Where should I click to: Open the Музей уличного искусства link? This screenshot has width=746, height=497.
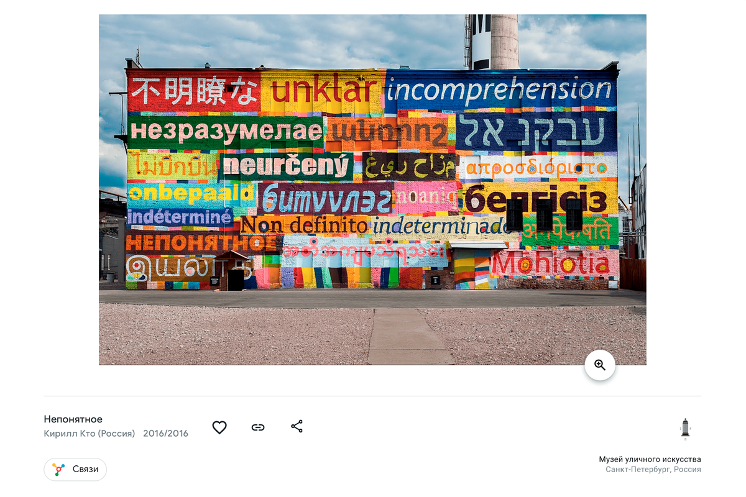650,460
